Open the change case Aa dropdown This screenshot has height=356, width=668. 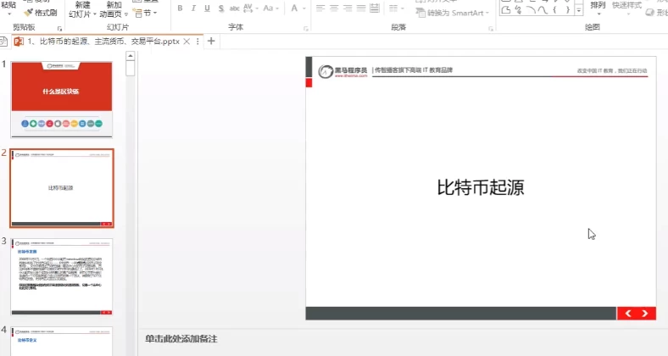click(x=274, y=8)
